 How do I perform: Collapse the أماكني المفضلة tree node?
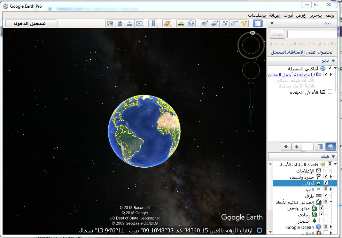335,68
